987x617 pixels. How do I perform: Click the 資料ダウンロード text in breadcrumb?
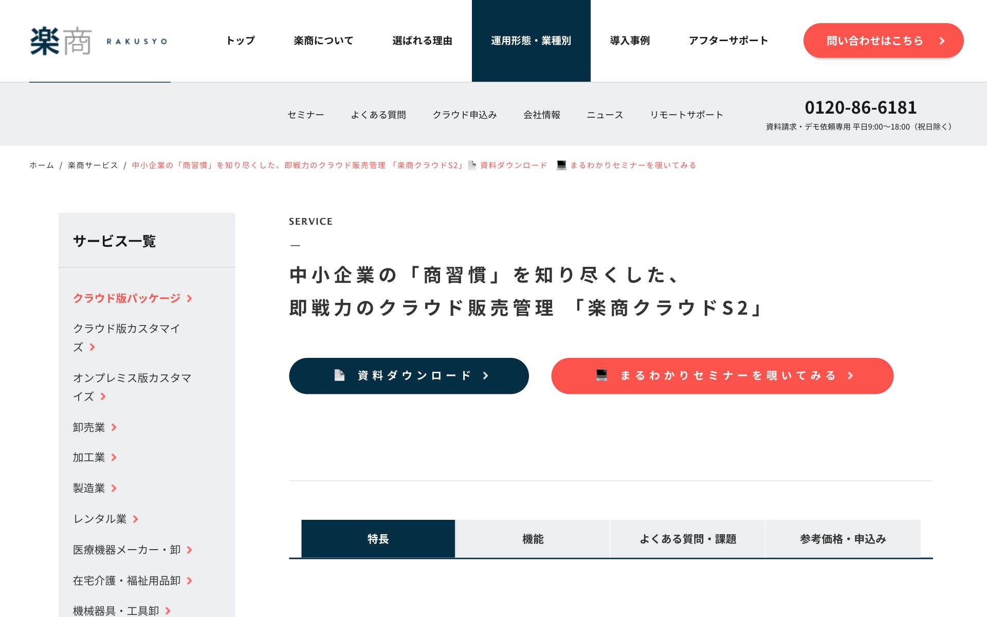[x=514, y=165]
